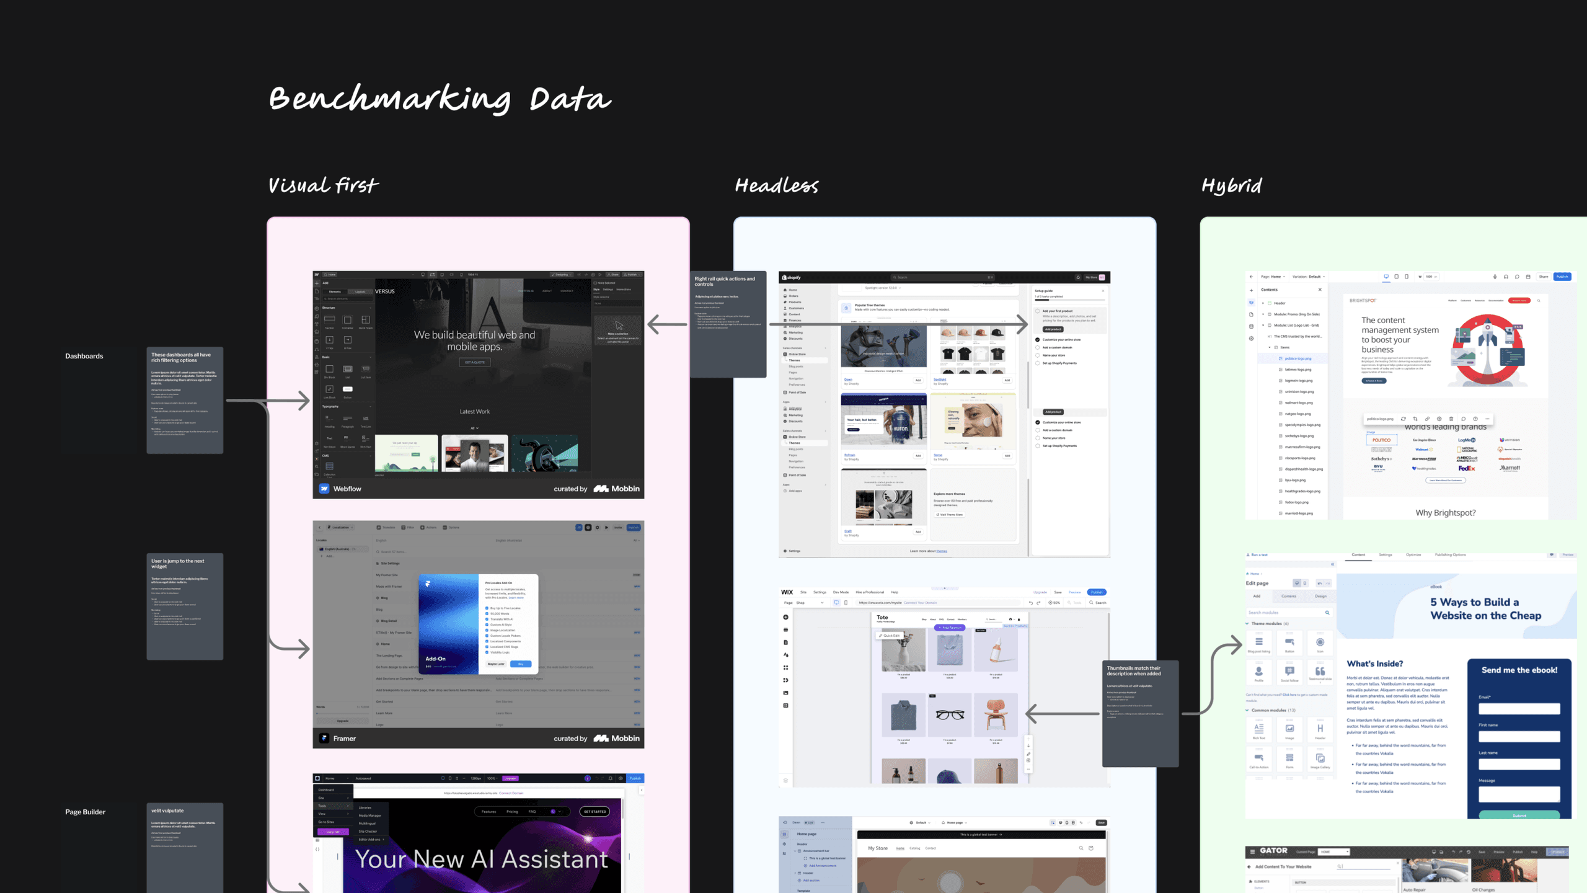Select the Blog post listing module icon
Screen dimensions: 1587x893
[x=1259, y=642]
